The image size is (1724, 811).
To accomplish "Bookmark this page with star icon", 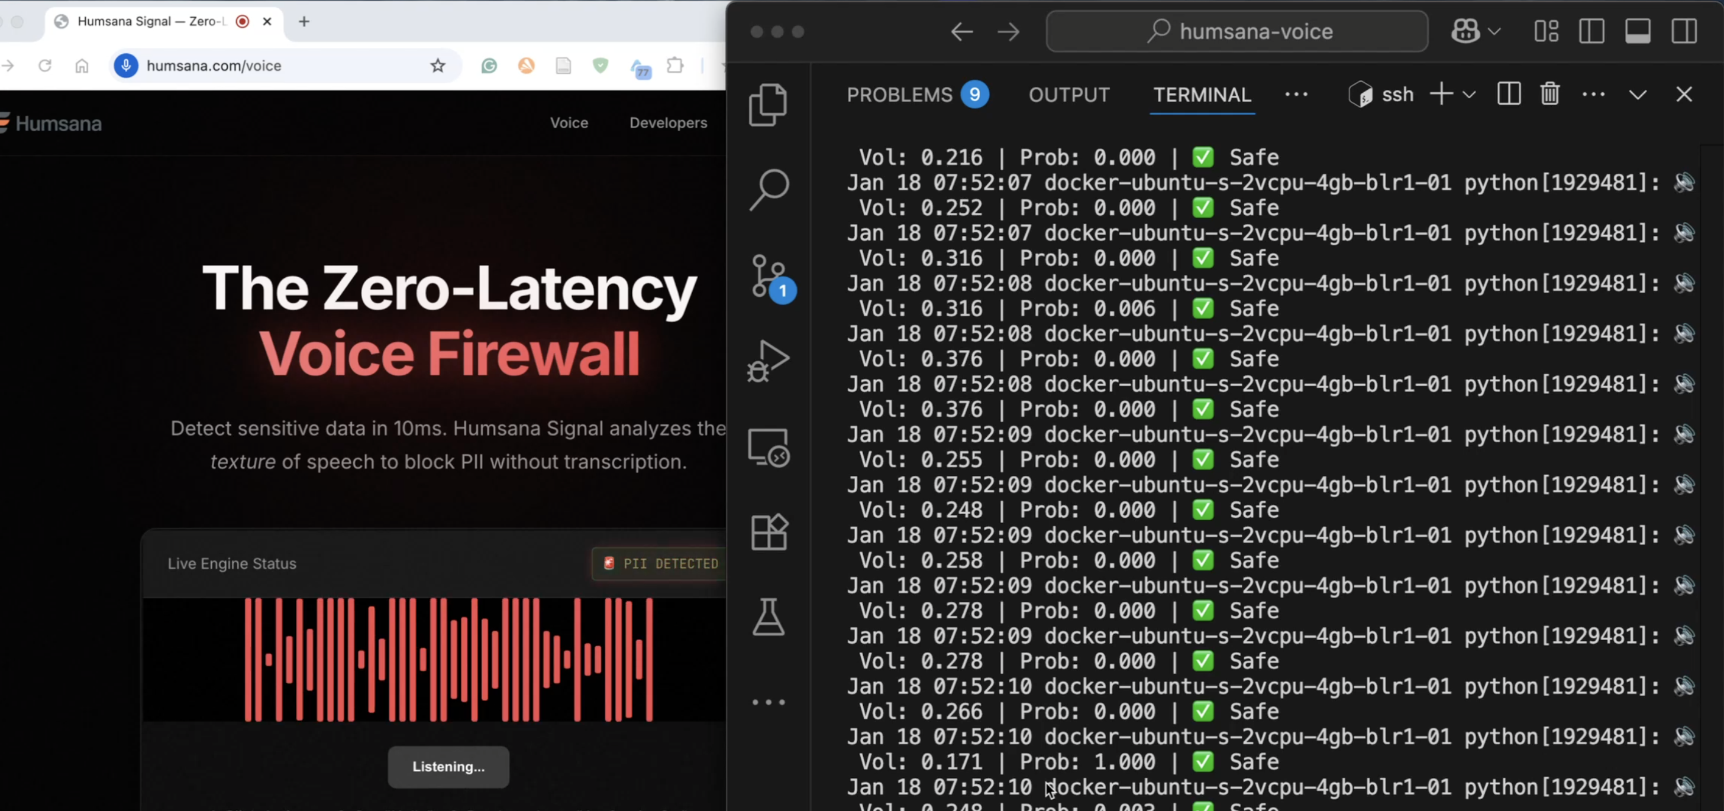I will 438,66.
